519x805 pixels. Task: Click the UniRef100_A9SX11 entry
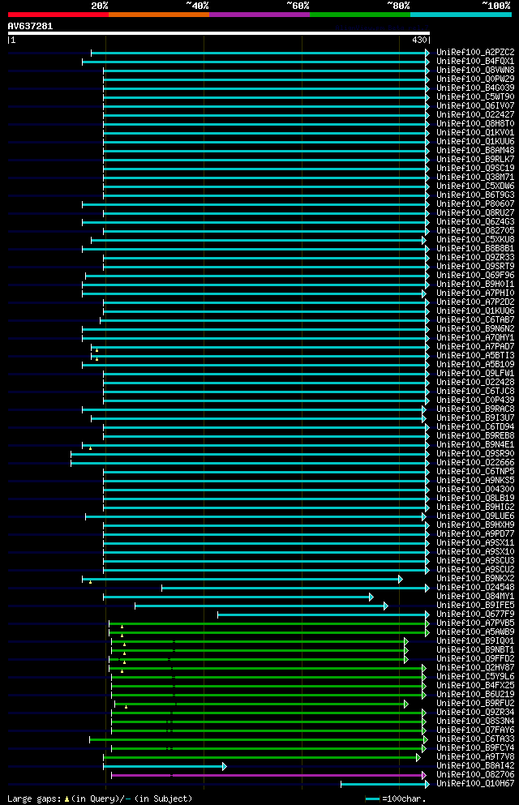[475, 543]
